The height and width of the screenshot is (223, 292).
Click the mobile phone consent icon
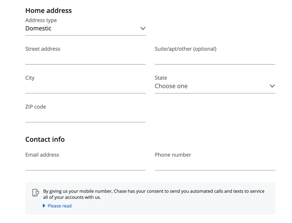coord(36,193)
